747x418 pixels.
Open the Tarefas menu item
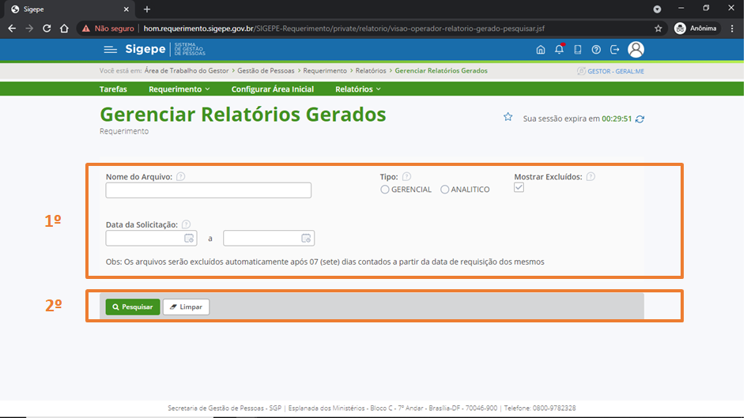click(113, 89)
